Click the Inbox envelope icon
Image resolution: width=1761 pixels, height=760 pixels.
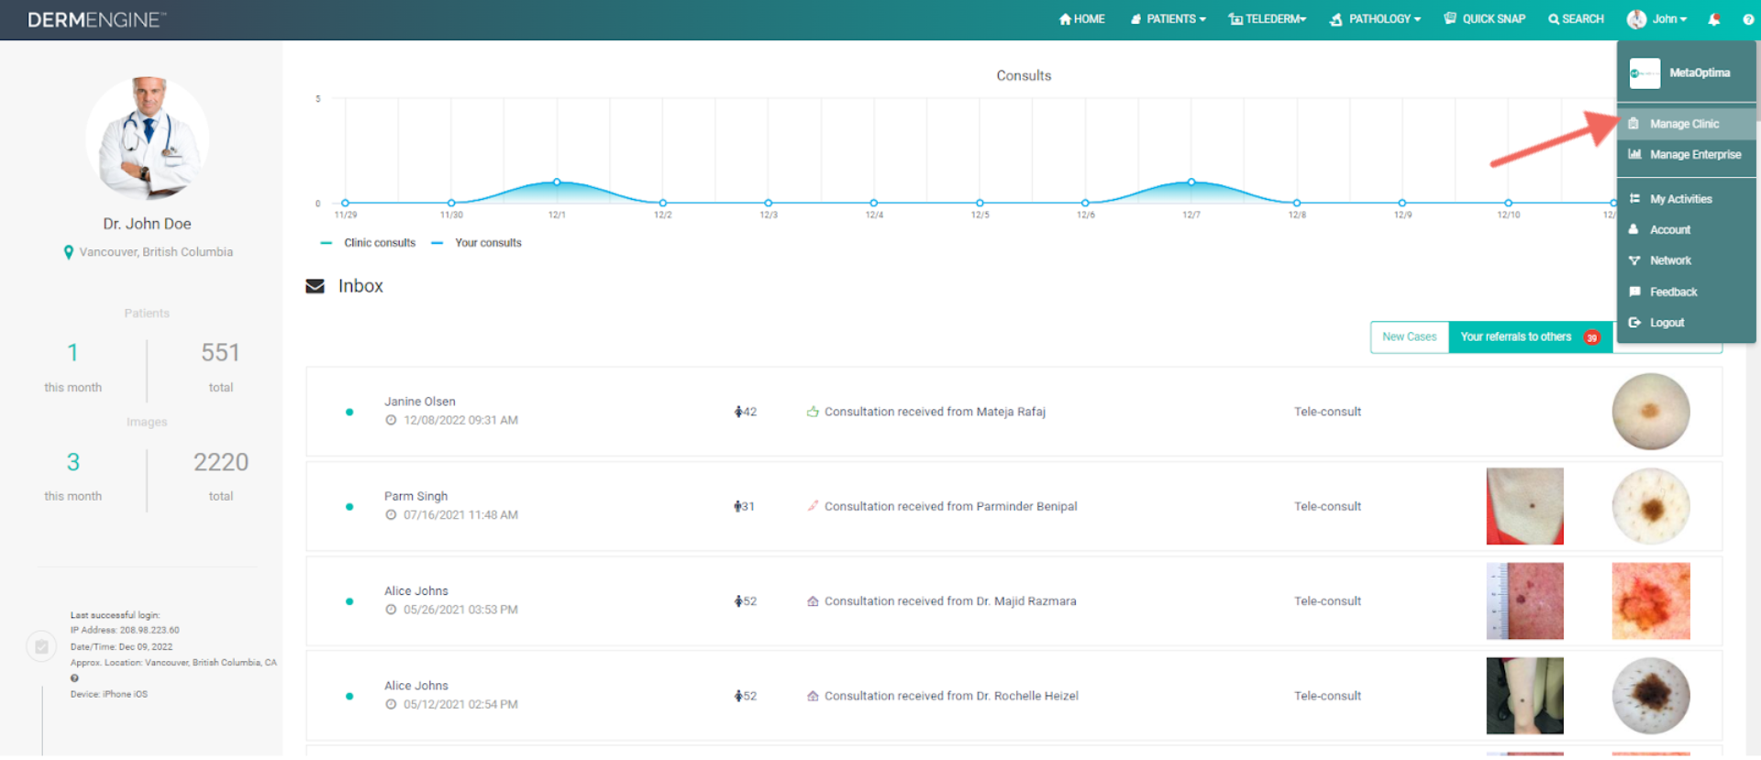coord(315,286)
